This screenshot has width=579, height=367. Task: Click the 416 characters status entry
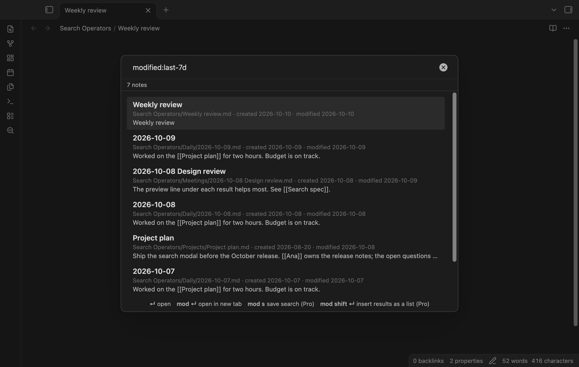[x=552, y=361]
